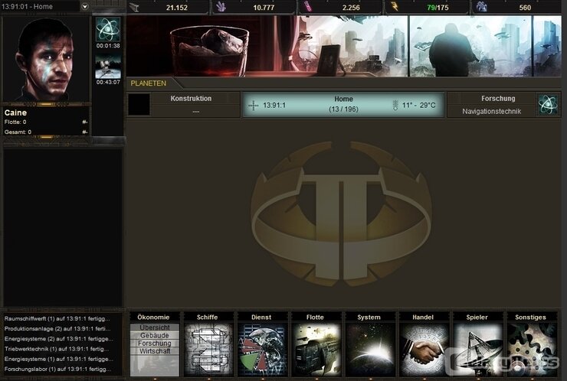This screenshot has height=381, width=567.
Task: Open the planet selector dropdown arrow
Action: pyautogui.click(x=84, y=6)
